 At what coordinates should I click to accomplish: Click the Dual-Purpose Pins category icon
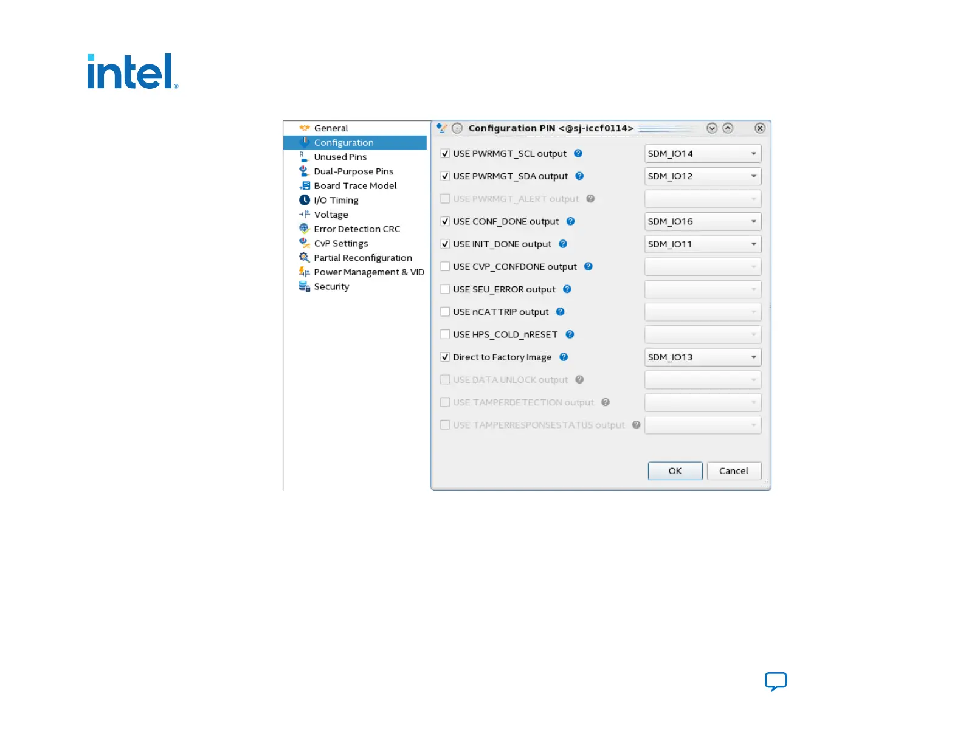[304, 171]
